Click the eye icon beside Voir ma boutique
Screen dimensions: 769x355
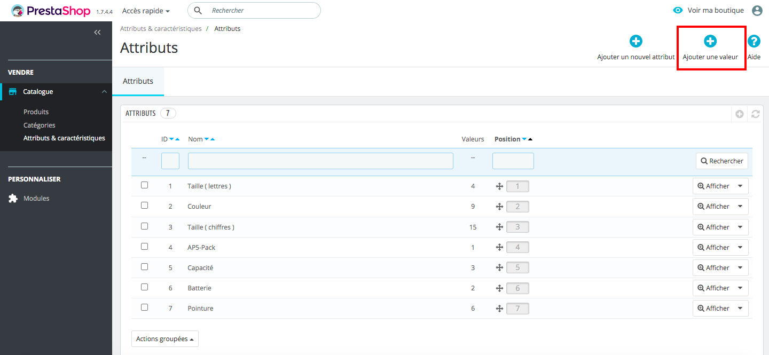pos(678,10)
